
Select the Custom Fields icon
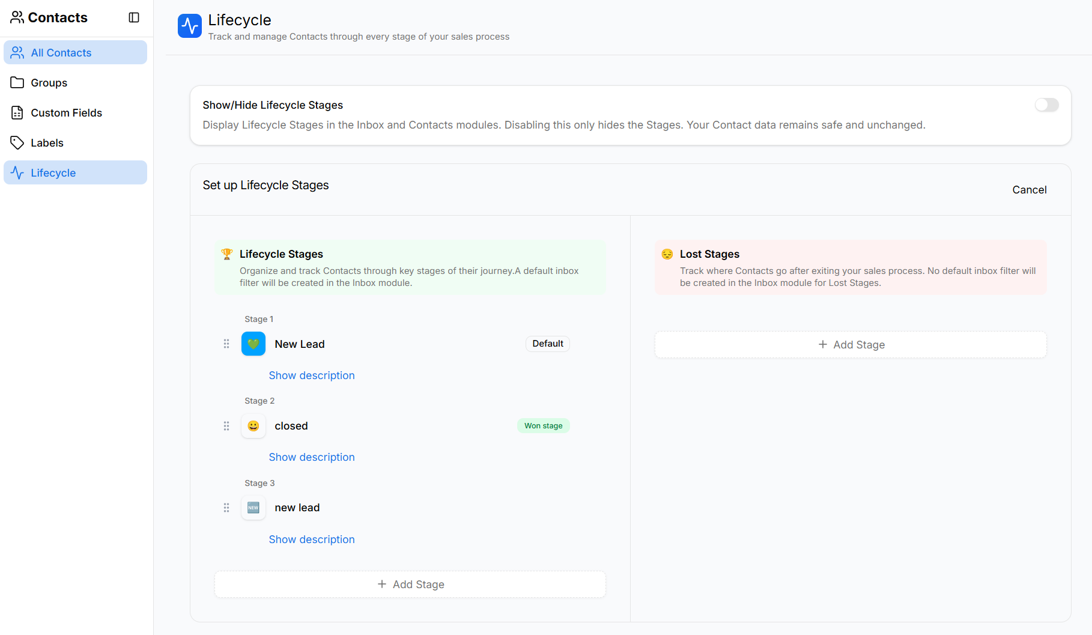(17, 112)
